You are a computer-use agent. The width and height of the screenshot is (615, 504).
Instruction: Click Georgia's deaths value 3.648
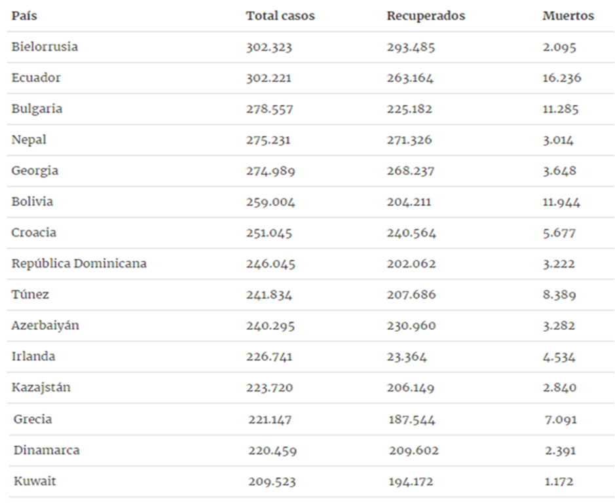click(560, 171)
